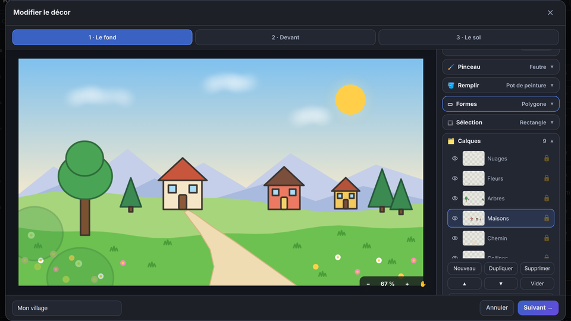This screenshot has height=321, width=571.
Task: Click the Supprimer layer button
Action: point(537,269)
